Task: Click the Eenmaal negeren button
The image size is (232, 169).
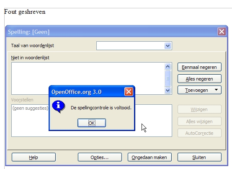Action: pyautogui.click(x=199, y=67)
